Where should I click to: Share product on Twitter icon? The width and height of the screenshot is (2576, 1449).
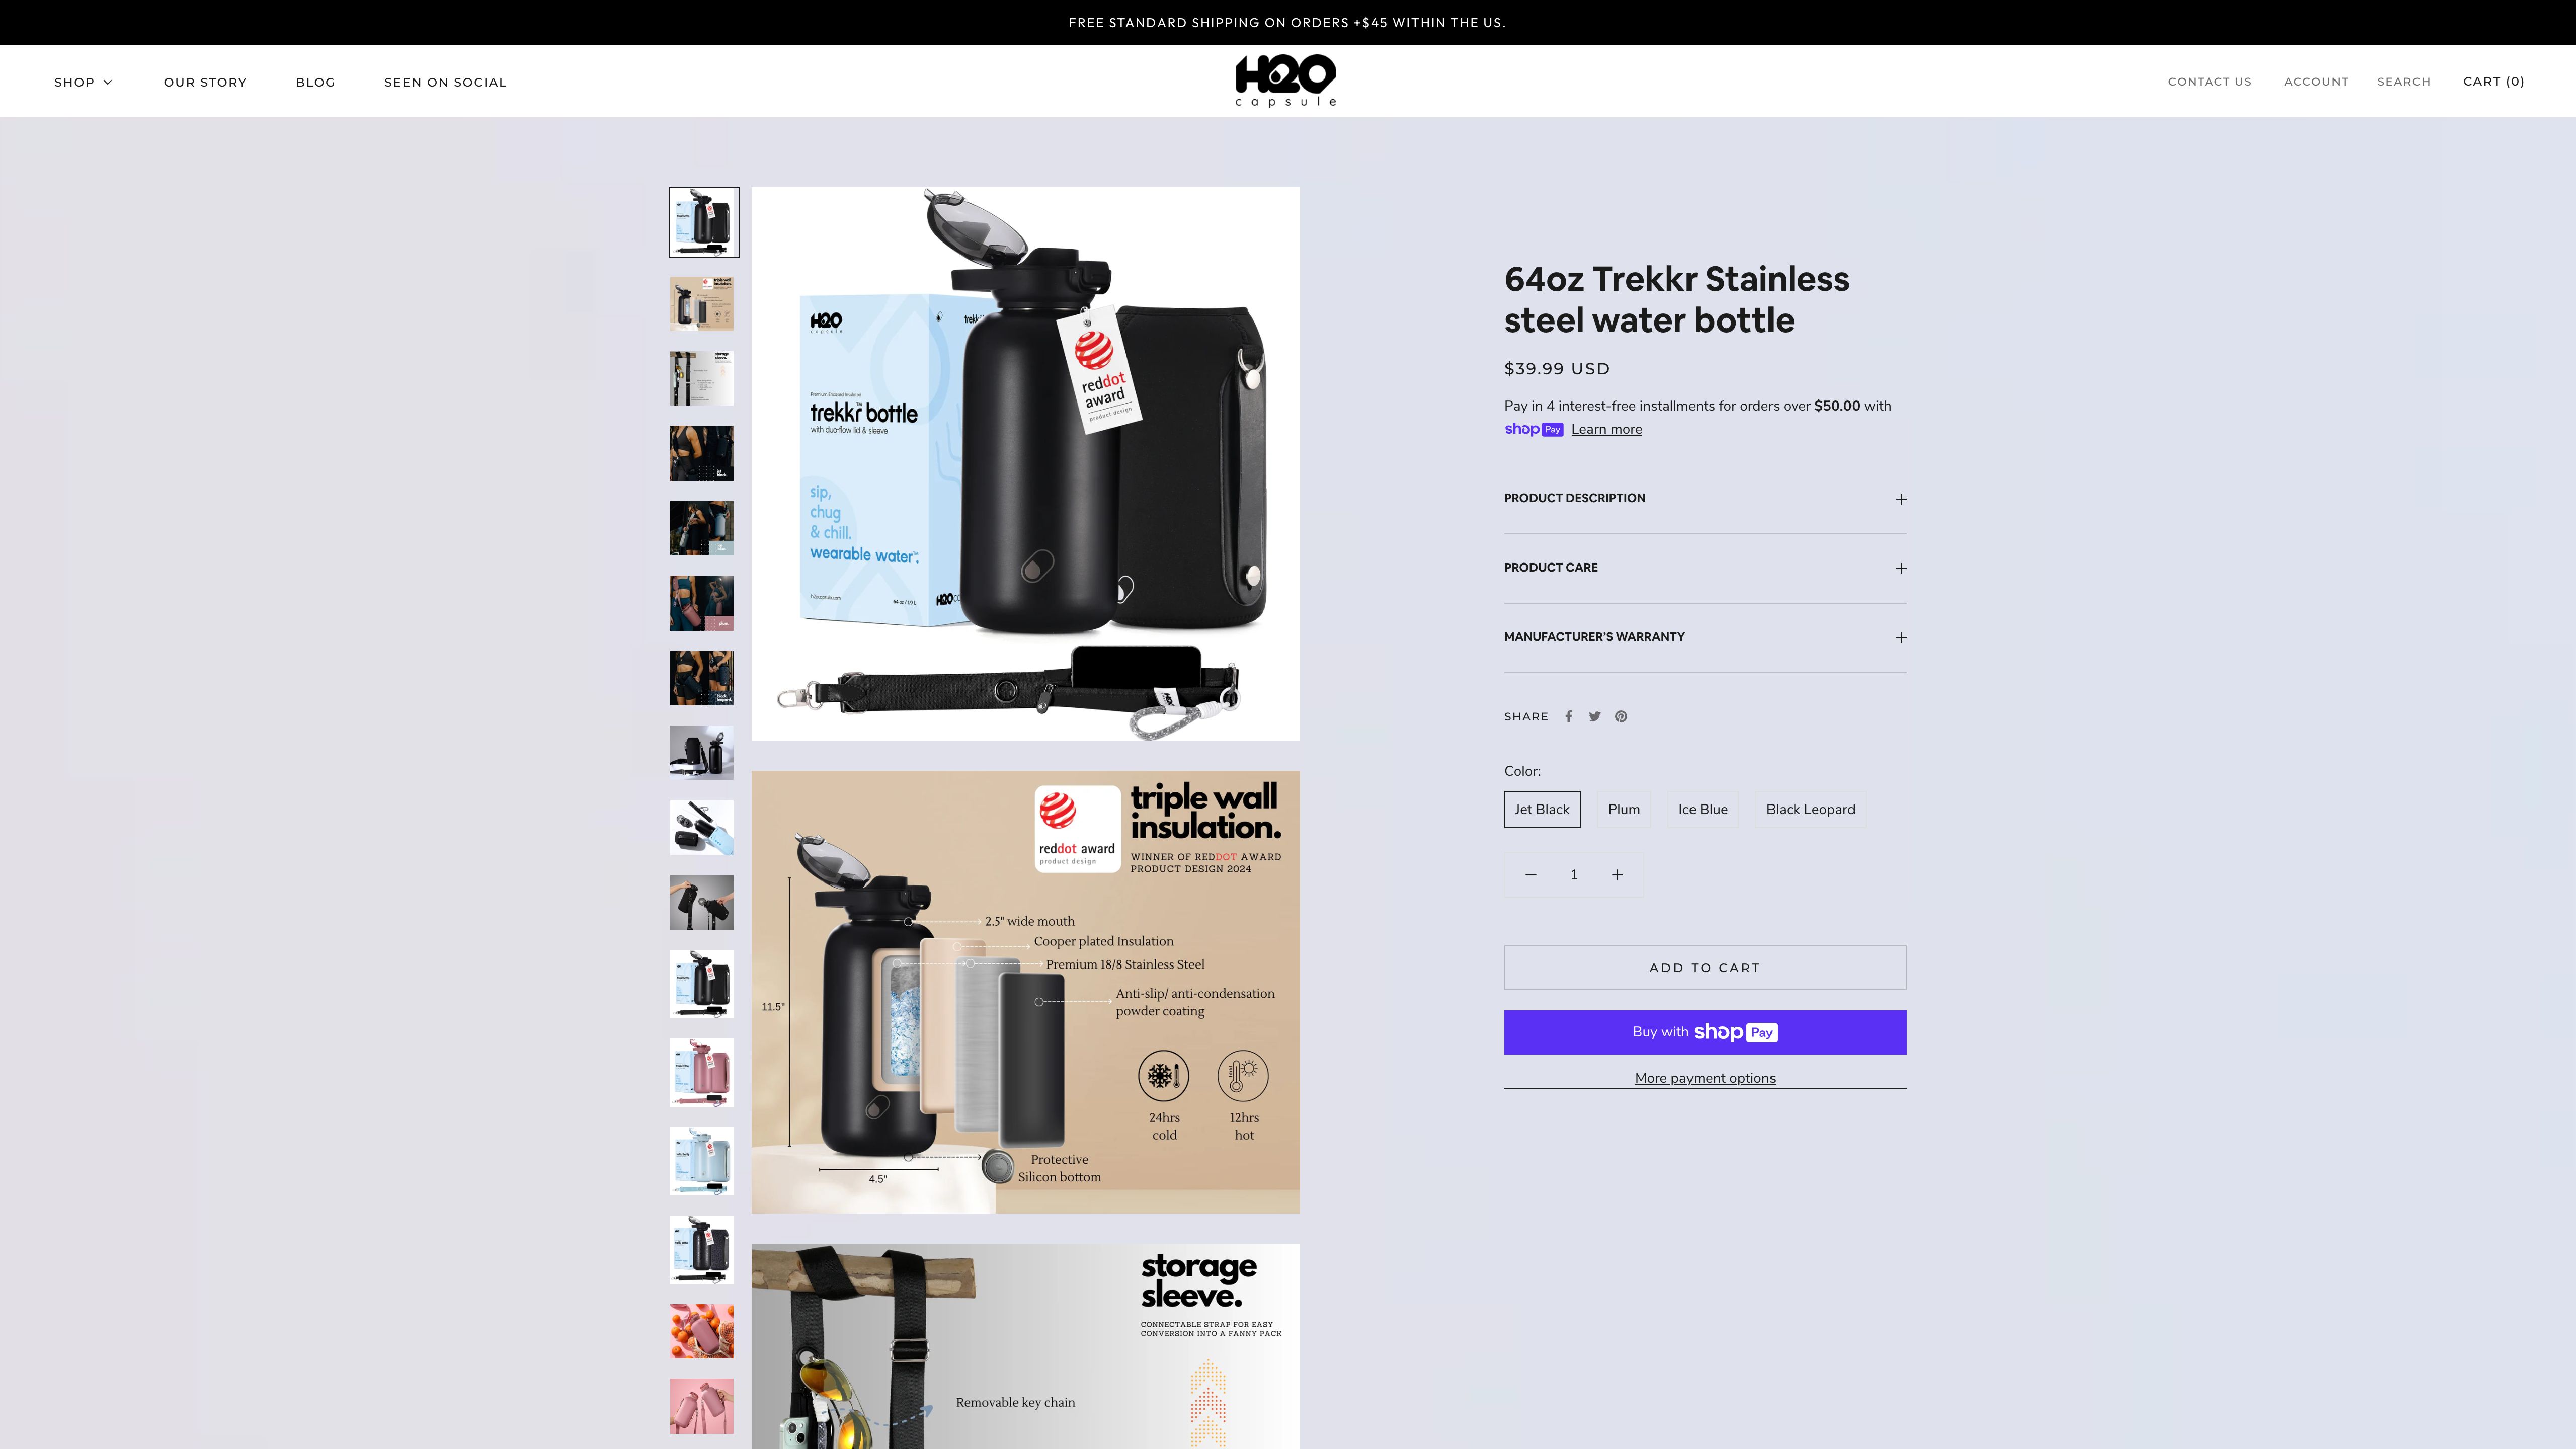click(1595, 716)
